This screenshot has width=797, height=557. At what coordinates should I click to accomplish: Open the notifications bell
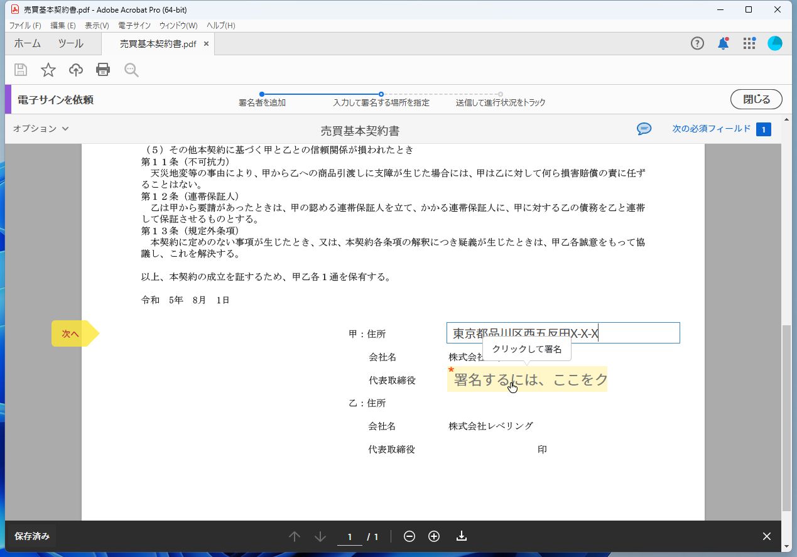pyautogui.click(x=723, y=43)
